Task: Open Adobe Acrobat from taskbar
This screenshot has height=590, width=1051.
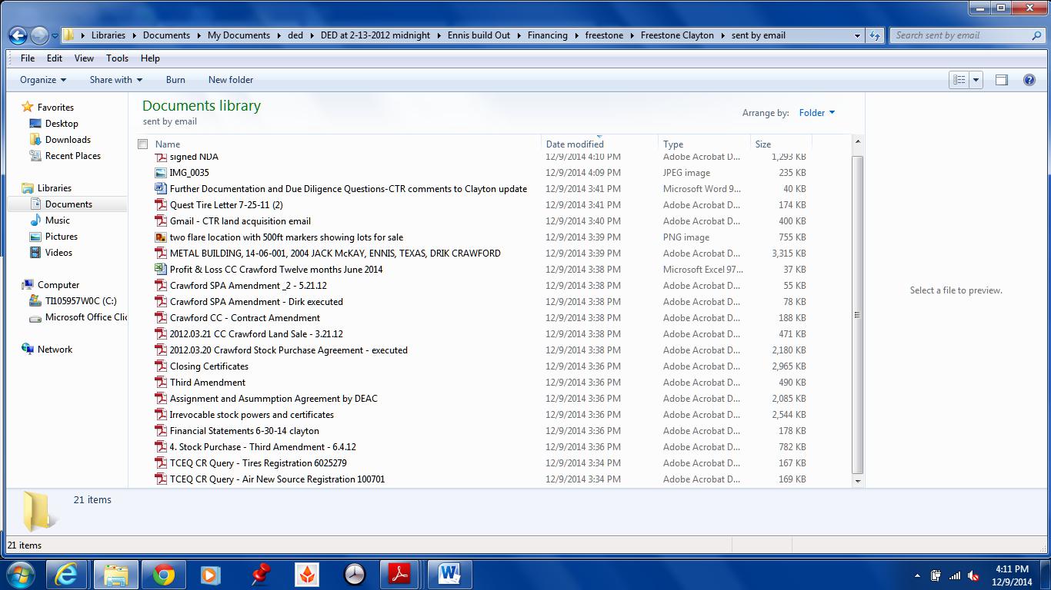Action: point(399,574)
